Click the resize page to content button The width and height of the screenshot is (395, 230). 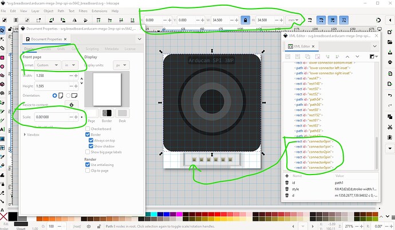(72, 105)
